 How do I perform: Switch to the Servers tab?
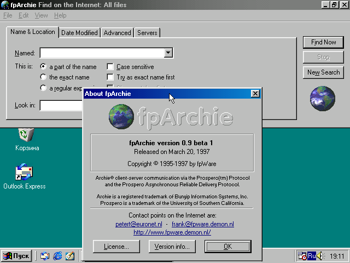147,33
